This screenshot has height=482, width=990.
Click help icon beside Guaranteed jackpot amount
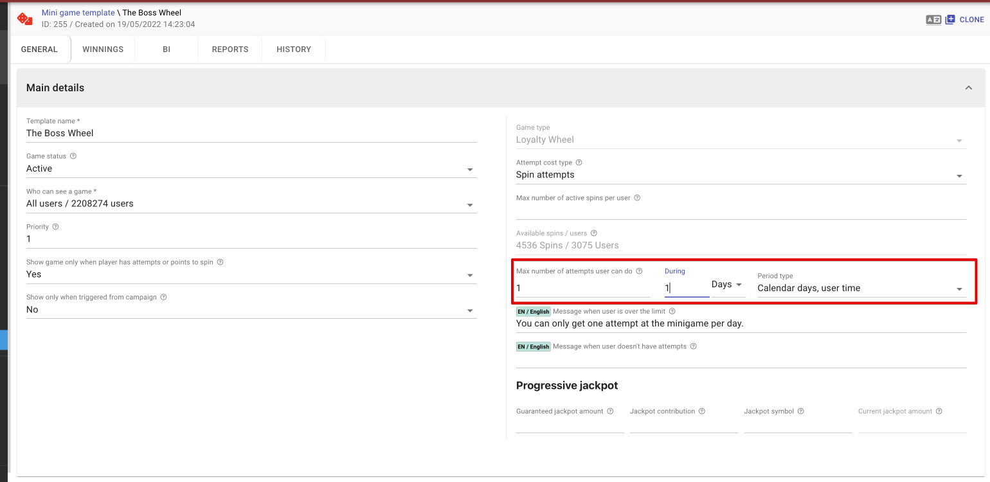click(x=610, y=411)
